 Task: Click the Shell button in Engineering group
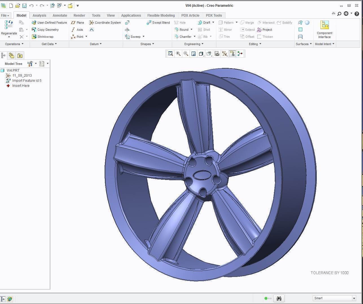coord(204,30)
